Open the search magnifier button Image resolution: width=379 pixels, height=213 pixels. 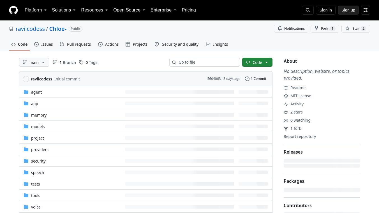308,10
